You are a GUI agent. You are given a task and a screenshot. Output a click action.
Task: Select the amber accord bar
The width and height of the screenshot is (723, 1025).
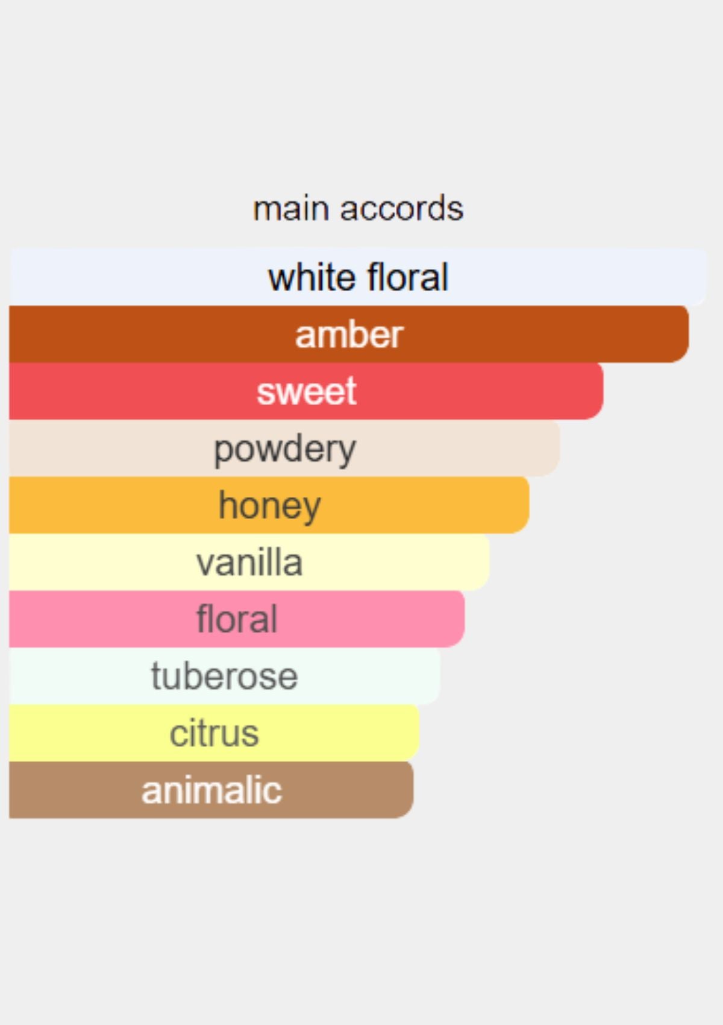click(349, 334)
